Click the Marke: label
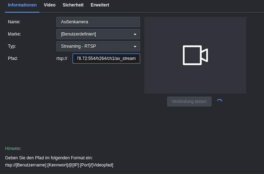The width and height of the screenshot is (264, 174). (x=15, y=34)
